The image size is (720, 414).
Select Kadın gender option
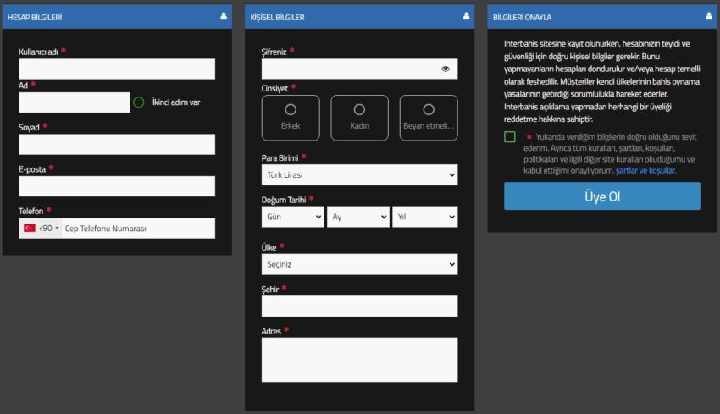click(x=359, y=117)
